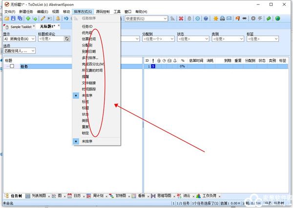This screenshot has height=208, width=293.
Task: Click the yellow star icon in toolbar
Action: [215, 19]
